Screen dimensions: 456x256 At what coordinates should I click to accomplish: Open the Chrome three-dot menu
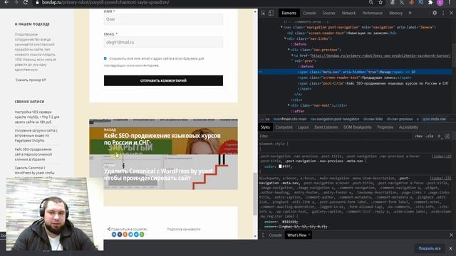(450, 2)
